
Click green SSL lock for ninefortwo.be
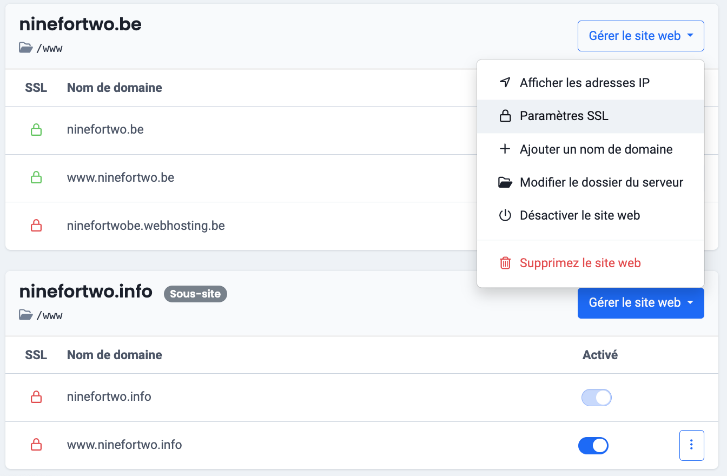(x=36, y=130)
